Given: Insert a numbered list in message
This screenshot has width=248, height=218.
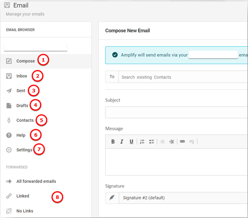Looking at the screenshot, I should pyautogui.click(x=142, y=142).
